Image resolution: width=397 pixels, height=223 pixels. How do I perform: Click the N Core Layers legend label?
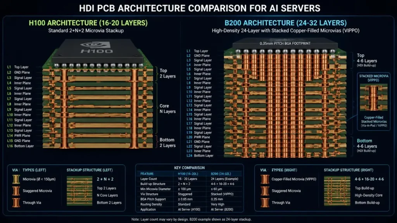click(107, 195)
